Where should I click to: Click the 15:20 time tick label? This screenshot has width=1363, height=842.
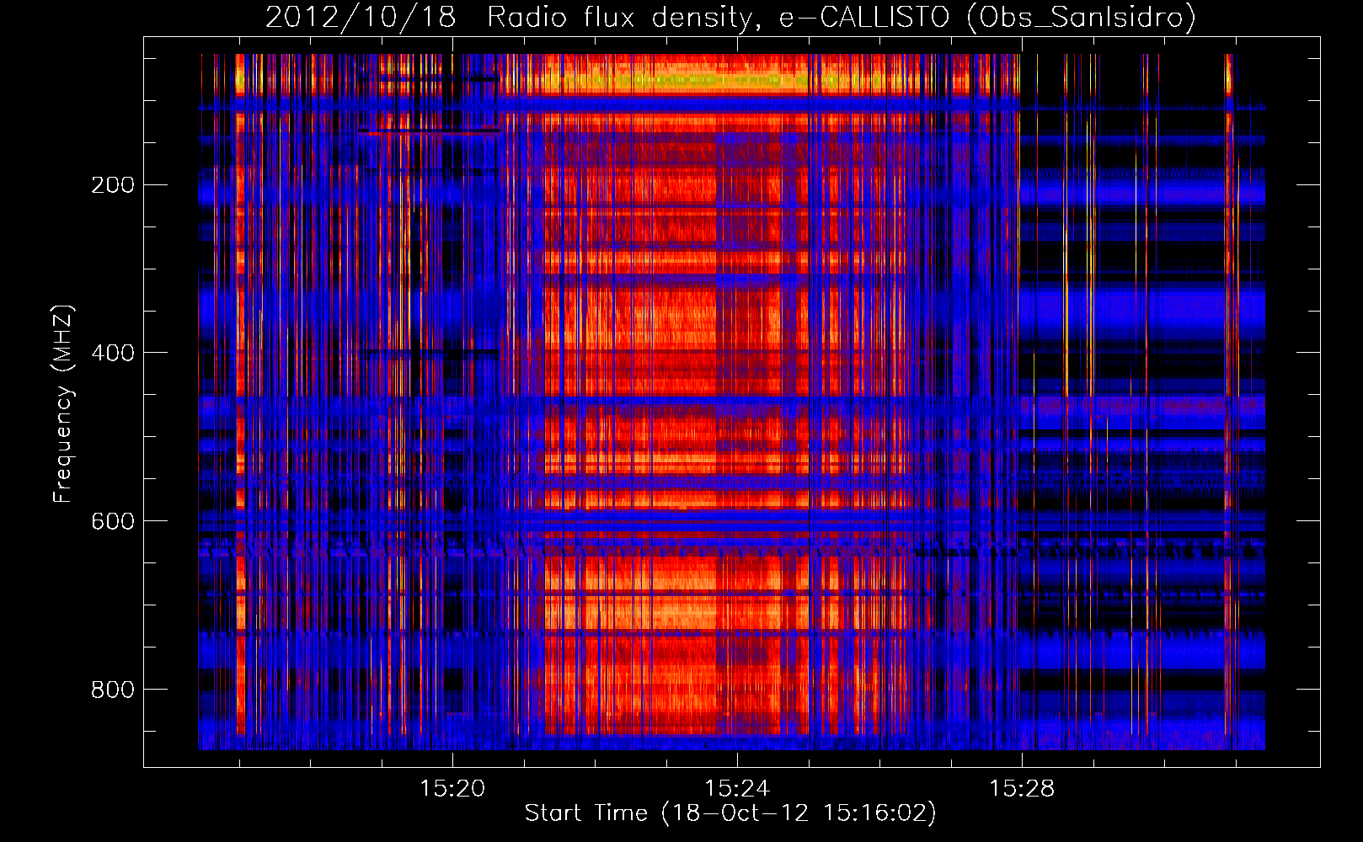pyautogui.click(x=452, y=789)
